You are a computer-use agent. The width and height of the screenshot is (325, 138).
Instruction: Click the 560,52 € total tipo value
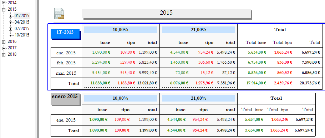284,73
